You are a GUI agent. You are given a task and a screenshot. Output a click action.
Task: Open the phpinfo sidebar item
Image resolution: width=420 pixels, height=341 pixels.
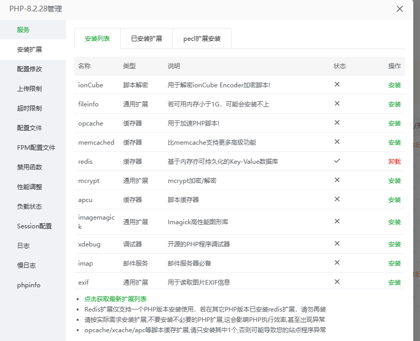click(x=28, y=285)
